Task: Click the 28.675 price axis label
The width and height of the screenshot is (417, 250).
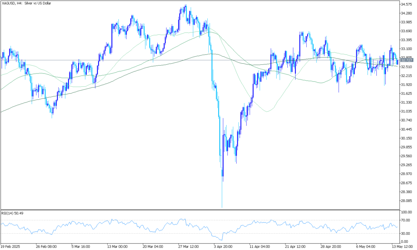Action: (407, 183)
